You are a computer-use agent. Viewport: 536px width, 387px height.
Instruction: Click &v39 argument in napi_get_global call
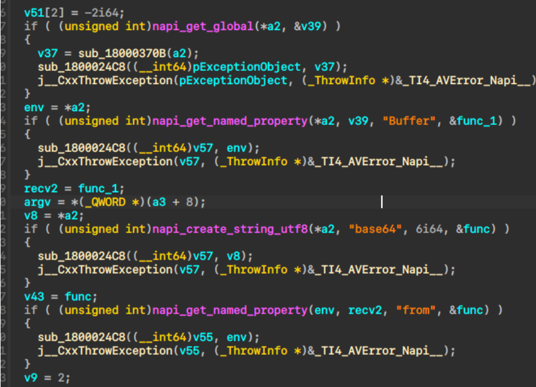[308, 26]
